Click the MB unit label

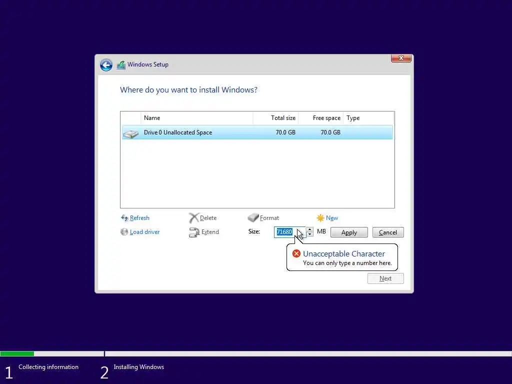pos(321,231)
